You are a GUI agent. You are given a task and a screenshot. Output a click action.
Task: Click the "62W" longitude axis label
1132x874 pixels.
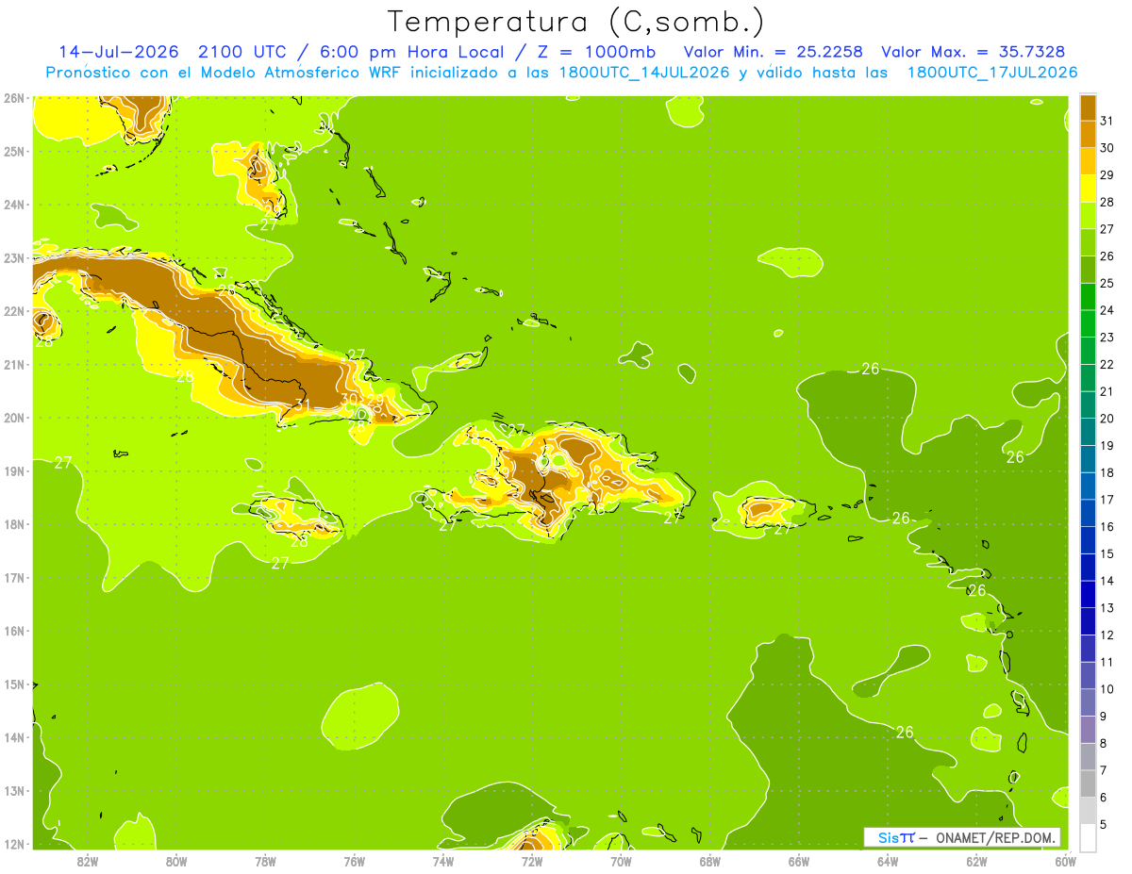[976, 861]
